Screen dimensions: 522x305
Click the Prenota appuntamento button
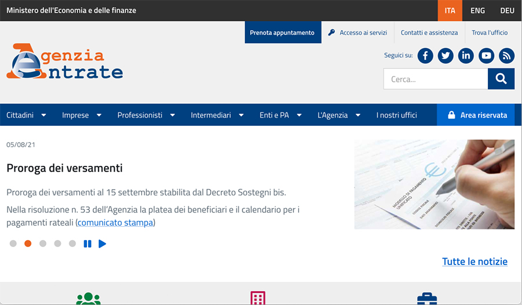[x=282, y=33]
